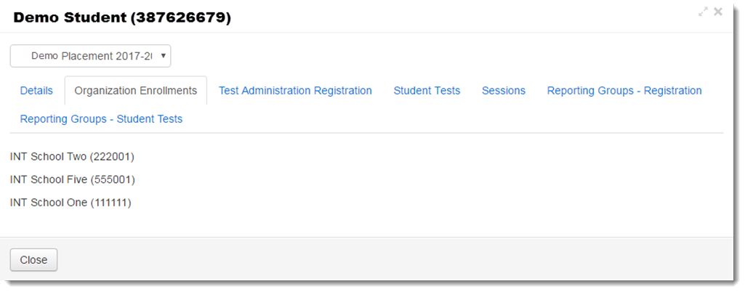Screen dimensions: 745x292
Task: Go to the Student Tests tab
Action: pos(427,91)
